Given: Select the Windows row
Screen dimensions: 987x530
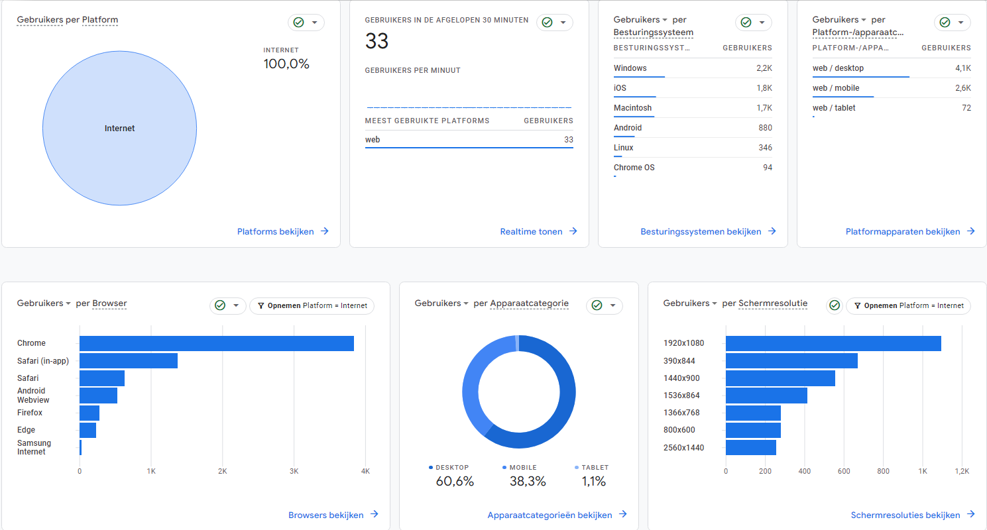Looking at the screenshot, I should point(693,68).
